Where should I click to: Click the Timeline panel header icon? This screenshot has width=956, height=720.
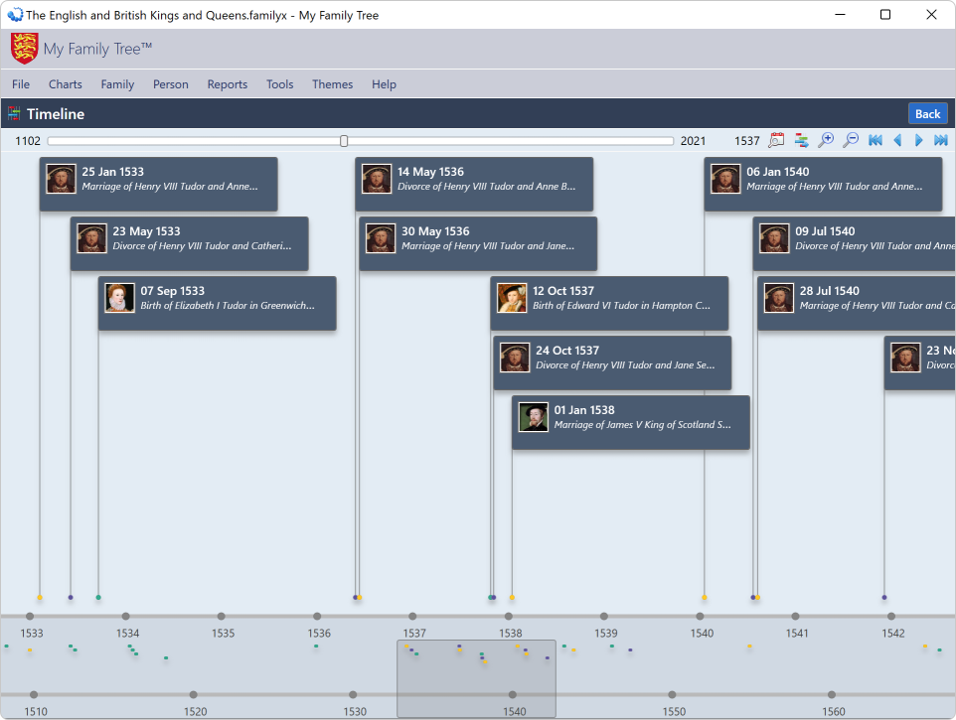point(14,113)
